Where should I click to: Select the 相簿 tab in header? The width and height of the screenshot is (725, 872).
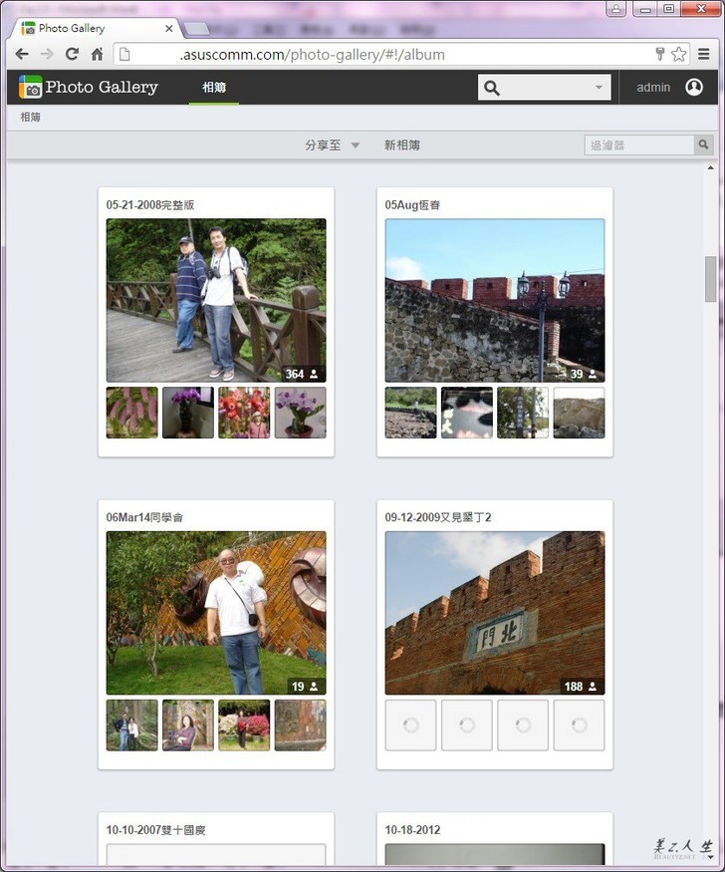tap(214, 88)
